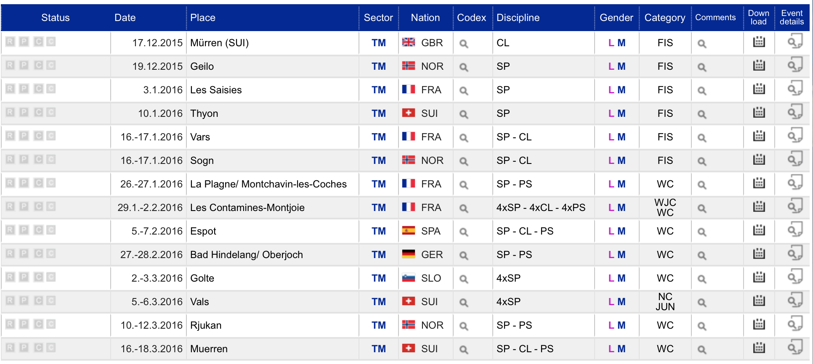Open TM sector link for Vals
This screenshot has width=813, height=364.
[378, 302]
